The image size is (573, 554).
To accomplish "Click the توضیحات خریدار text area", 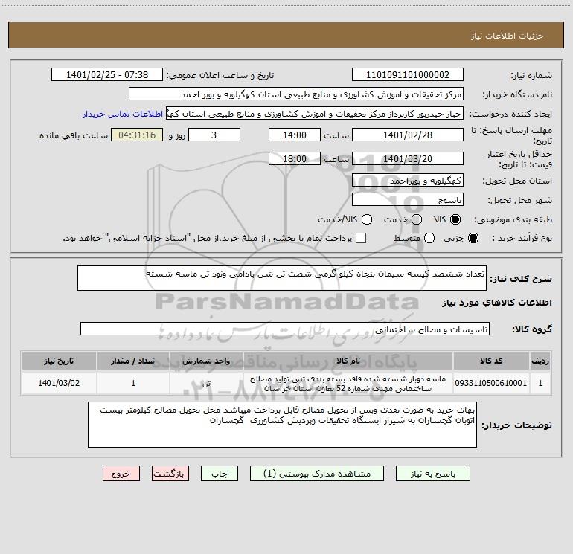I will pos(282,425).
